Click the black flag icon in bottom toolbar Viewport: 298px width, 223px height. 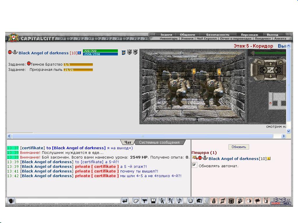pyautogui.click(x=258, y=201)
